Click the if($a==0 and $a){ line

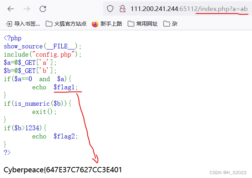pos(37,79)
